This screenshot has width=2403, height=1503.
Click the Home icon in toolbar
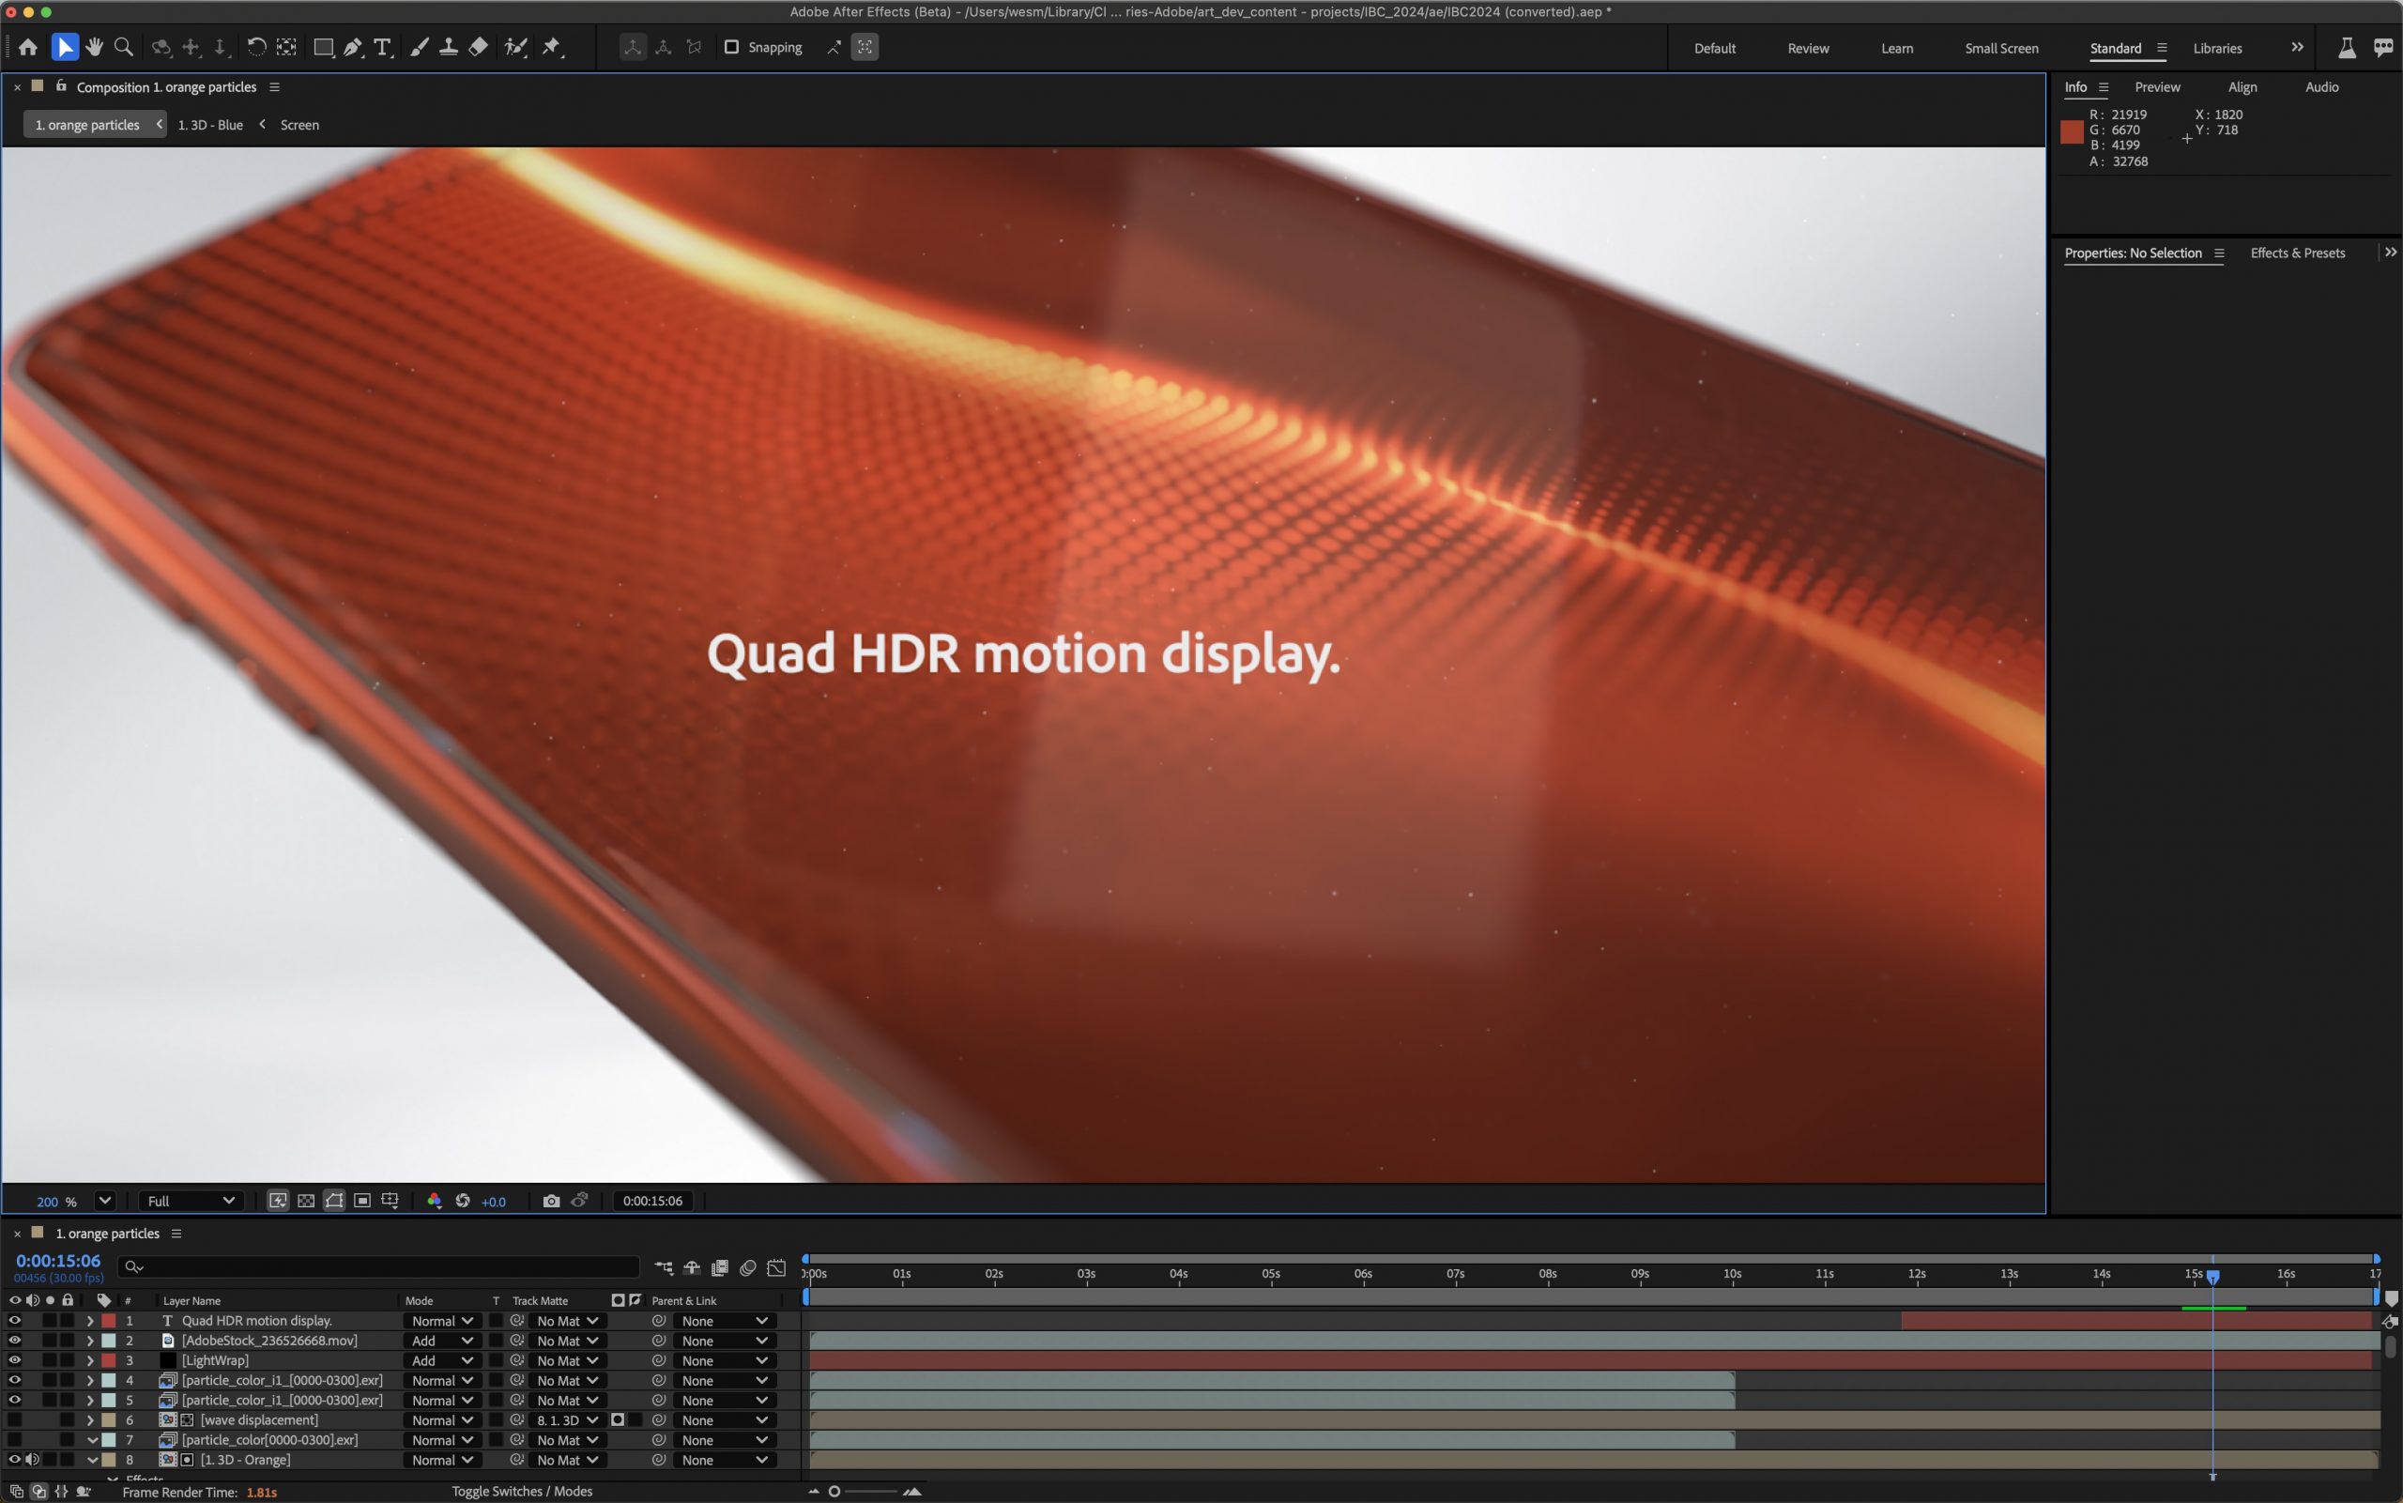coord(28,47)
